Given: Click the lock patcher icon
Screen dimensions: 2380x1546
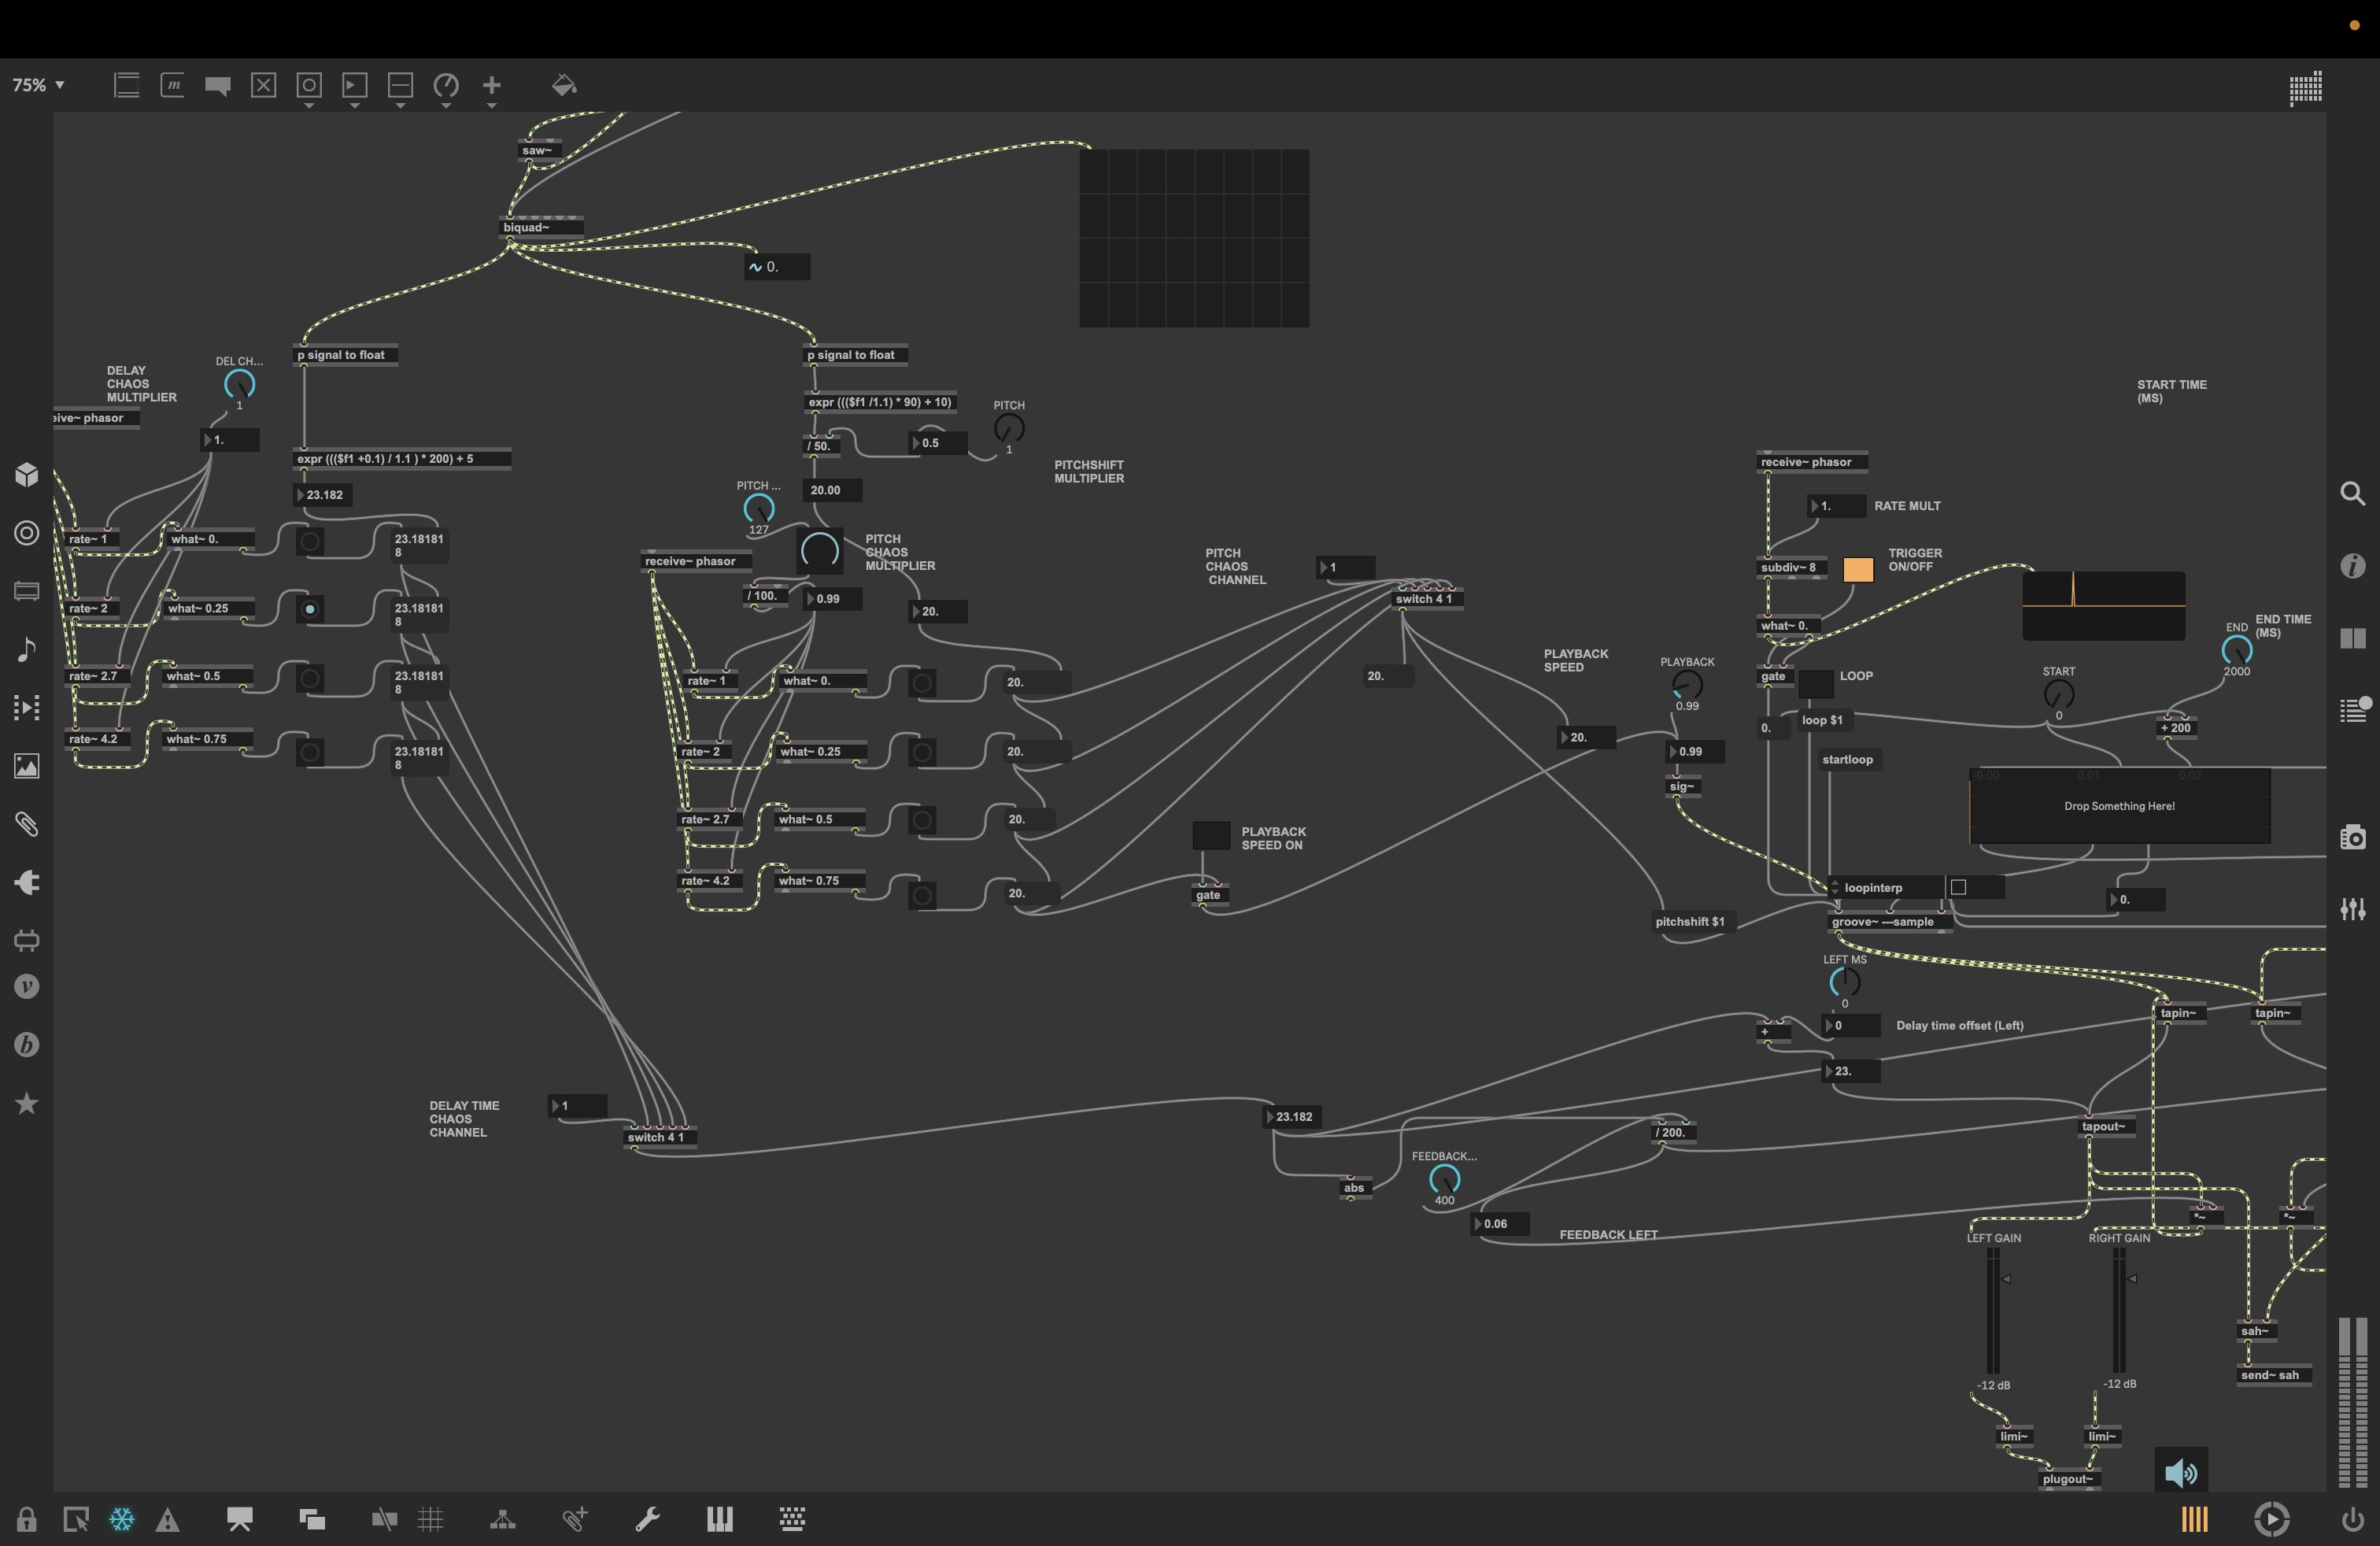Looking at the screenshot, I should pyautogui.click(x=27, y=1519).
